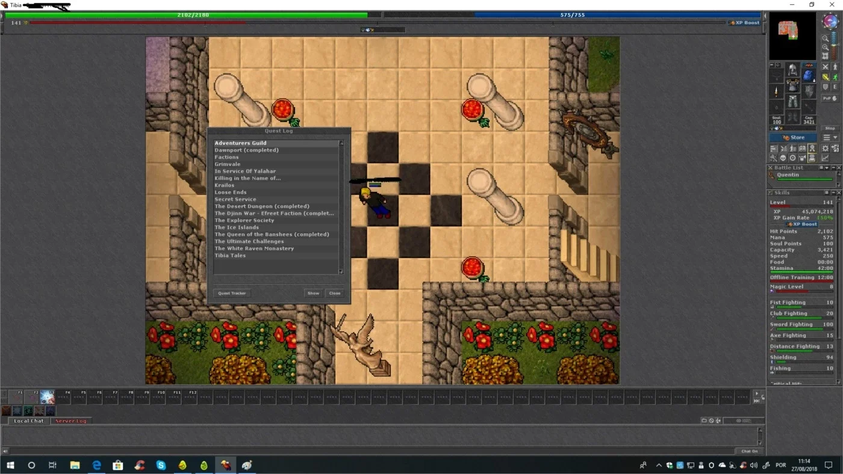
Task: Click the Show button in Quest Log
Action: 313,294
